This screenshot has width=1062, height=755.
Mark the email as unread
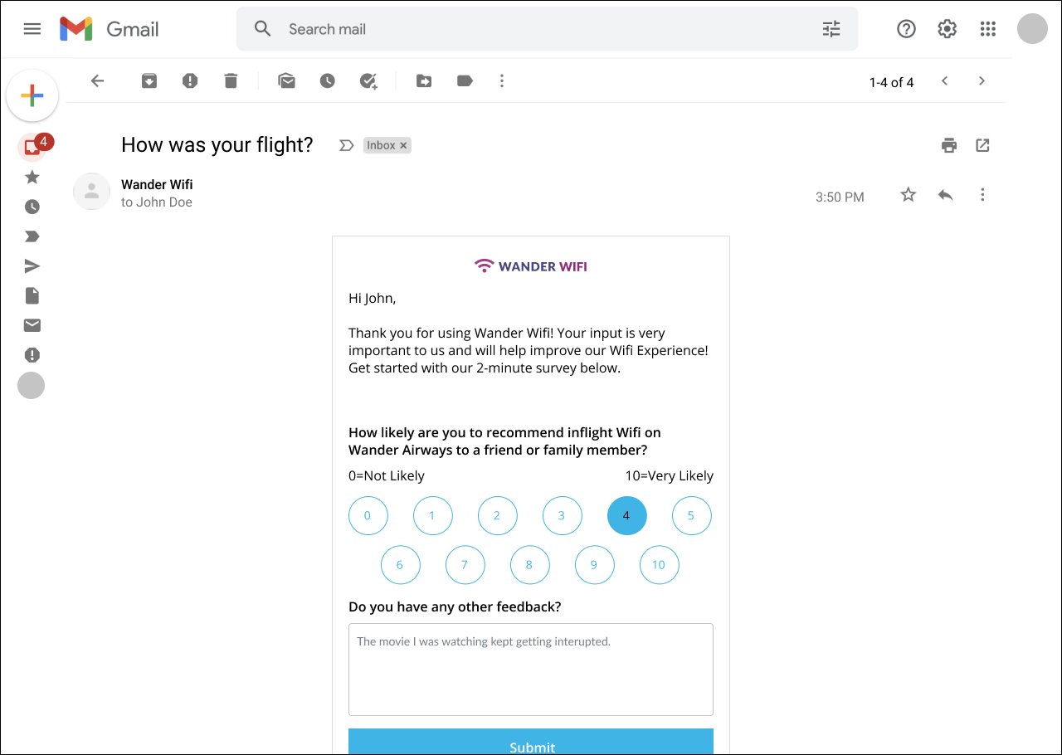287,80
